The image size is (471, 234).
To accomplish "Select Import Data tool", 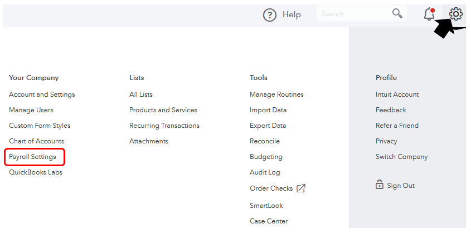I will pyautogui.click(x=268, y=110).
